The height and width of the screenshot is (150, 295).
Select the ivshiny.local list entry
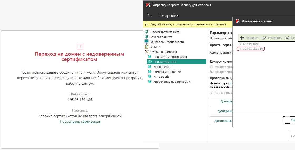(x=251, y=44)
